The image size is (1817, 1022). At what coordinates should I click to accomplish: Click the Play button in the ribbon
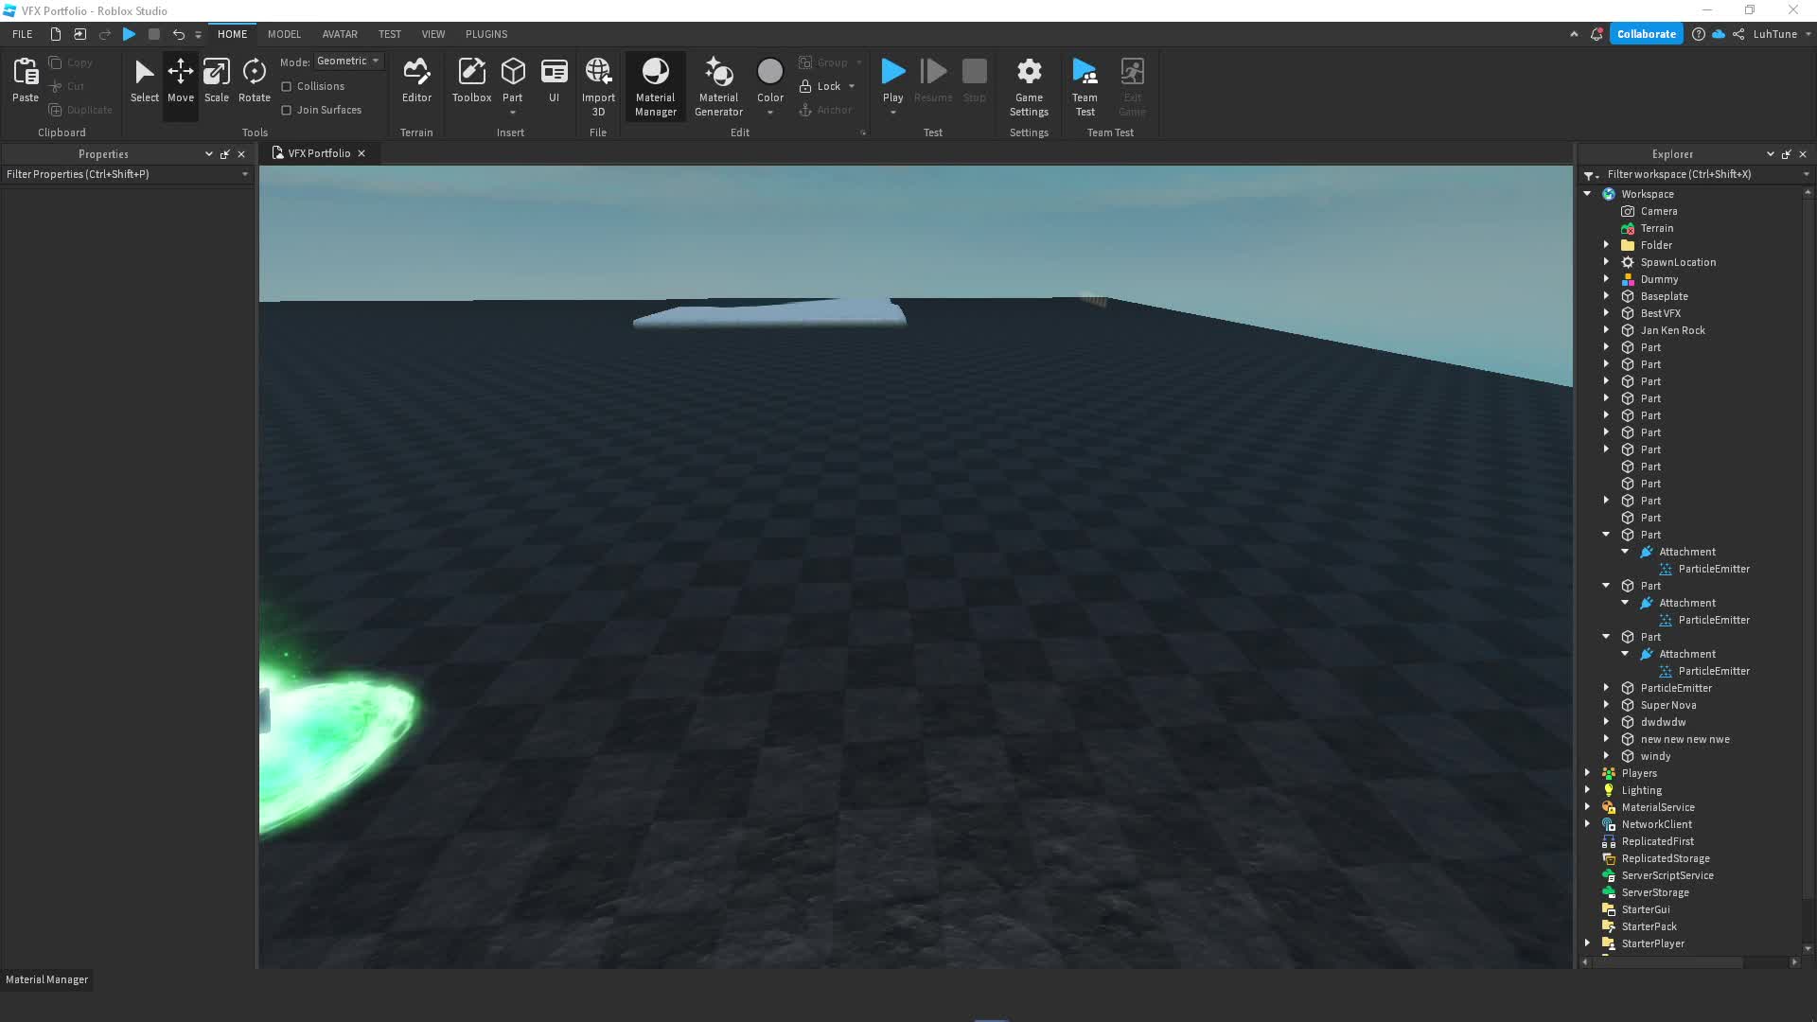pyautogui.click(x=892, y=74)
